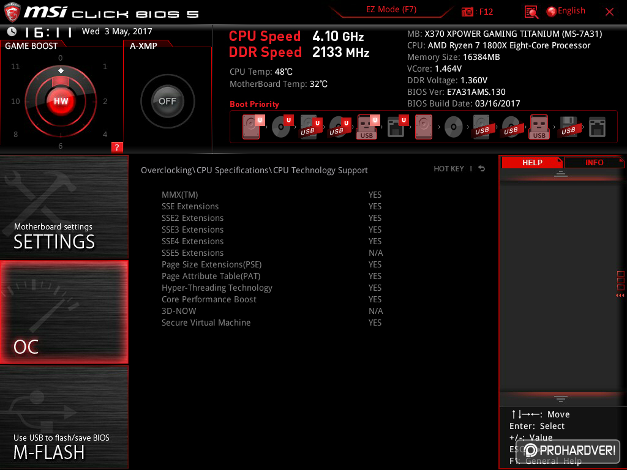Screen dimensions: 627x470
Task: Close the BIOS with the red X
Action: [x=609, y=12]
